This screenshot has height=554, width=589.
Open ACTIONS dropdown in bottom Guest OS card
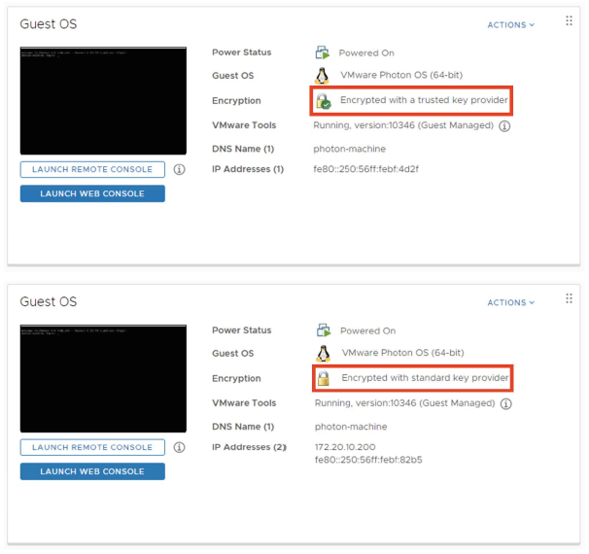point(510,302)
